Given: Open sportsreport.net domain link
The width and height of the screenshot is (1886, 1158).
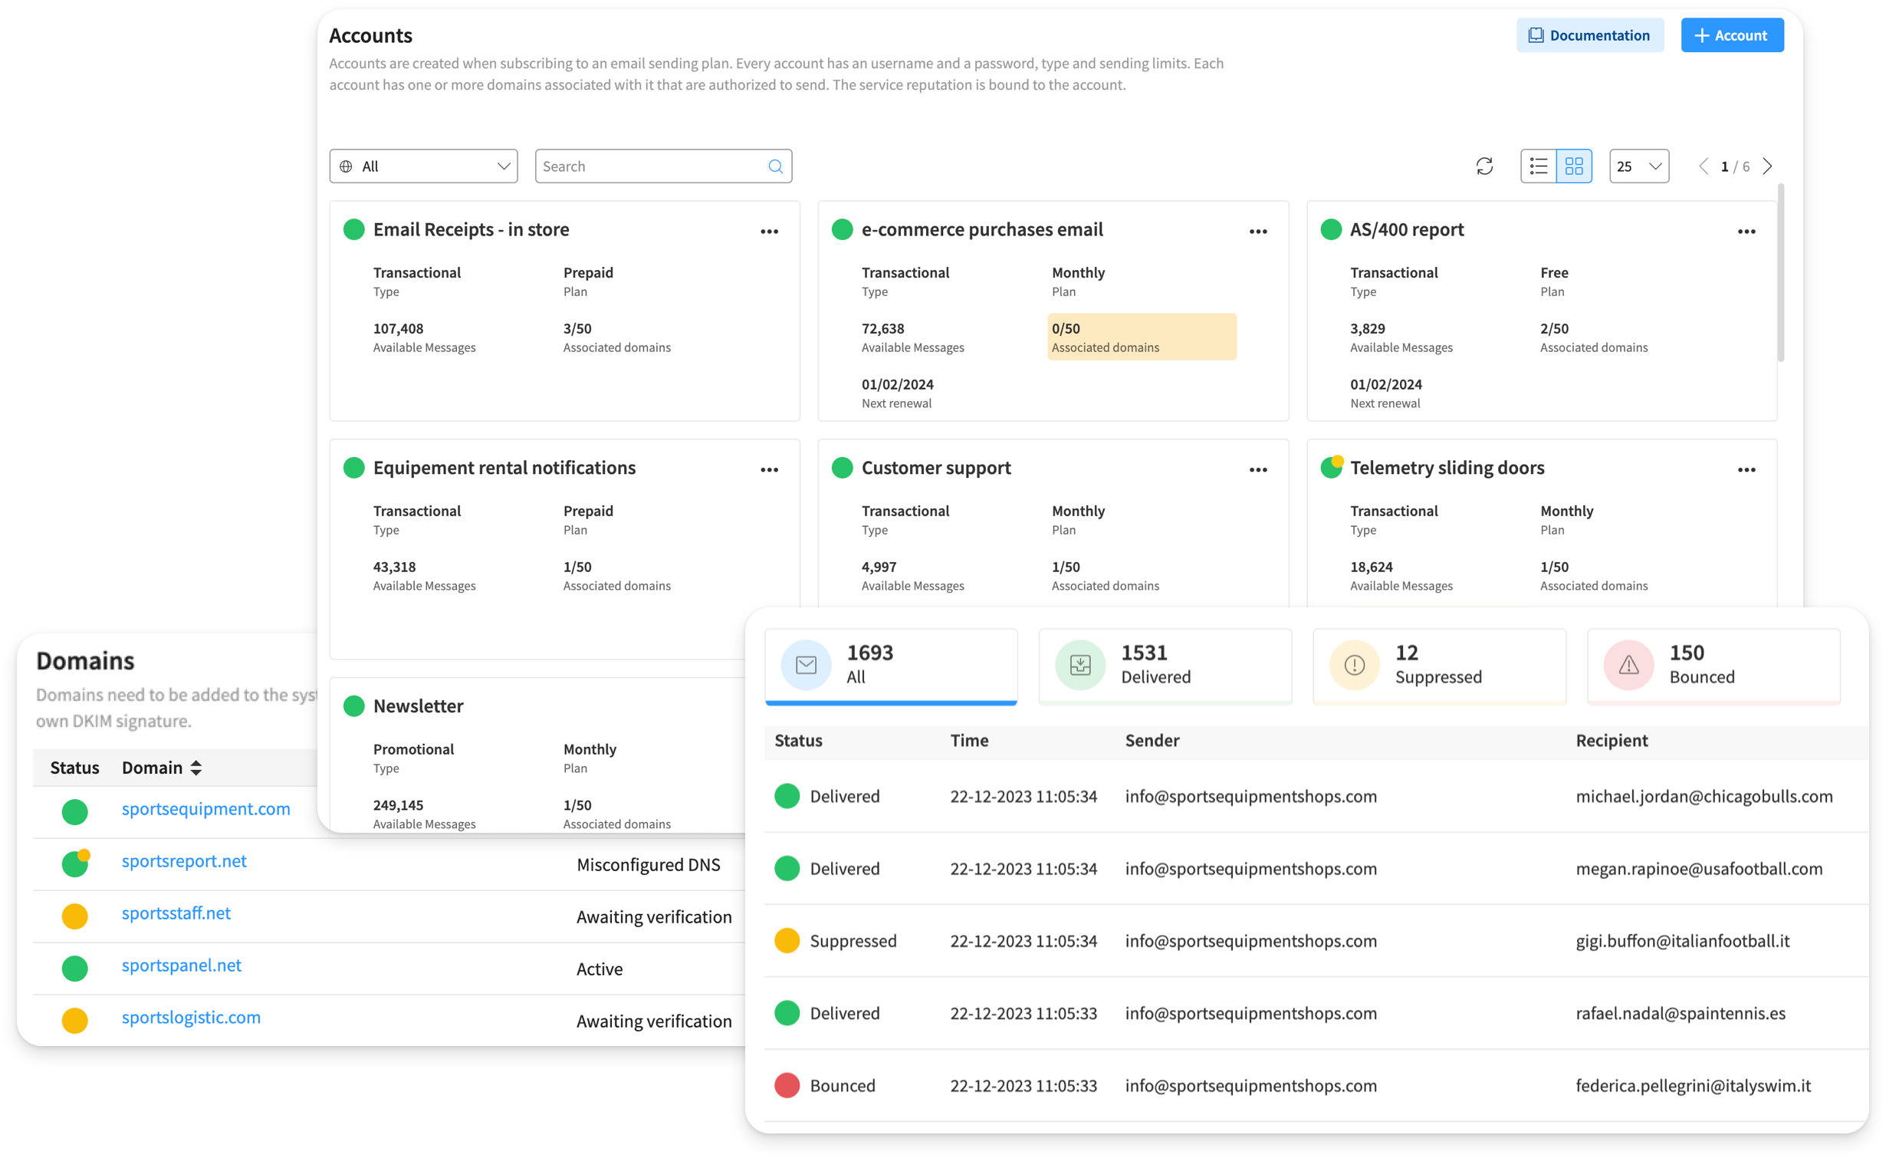Looking at the screenshot, I should point(184,861).
